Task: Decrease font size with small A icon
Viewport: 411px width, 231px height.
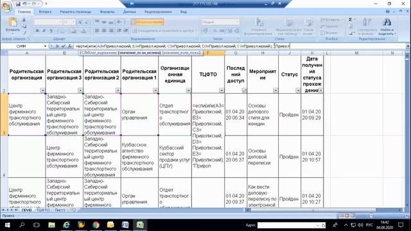Action: coord(87,22)
